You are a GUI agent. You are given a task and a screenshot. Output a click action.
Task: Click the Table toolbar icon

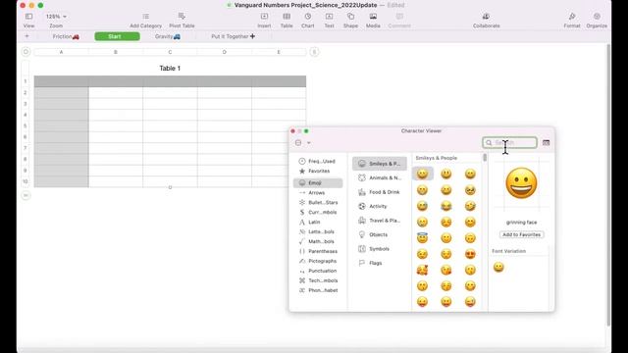point(287,17)
